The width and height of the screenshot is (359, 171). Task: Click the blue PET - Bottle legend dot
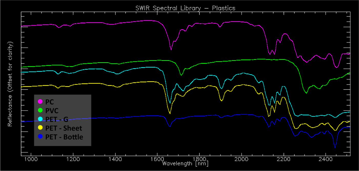click(40, 137)
